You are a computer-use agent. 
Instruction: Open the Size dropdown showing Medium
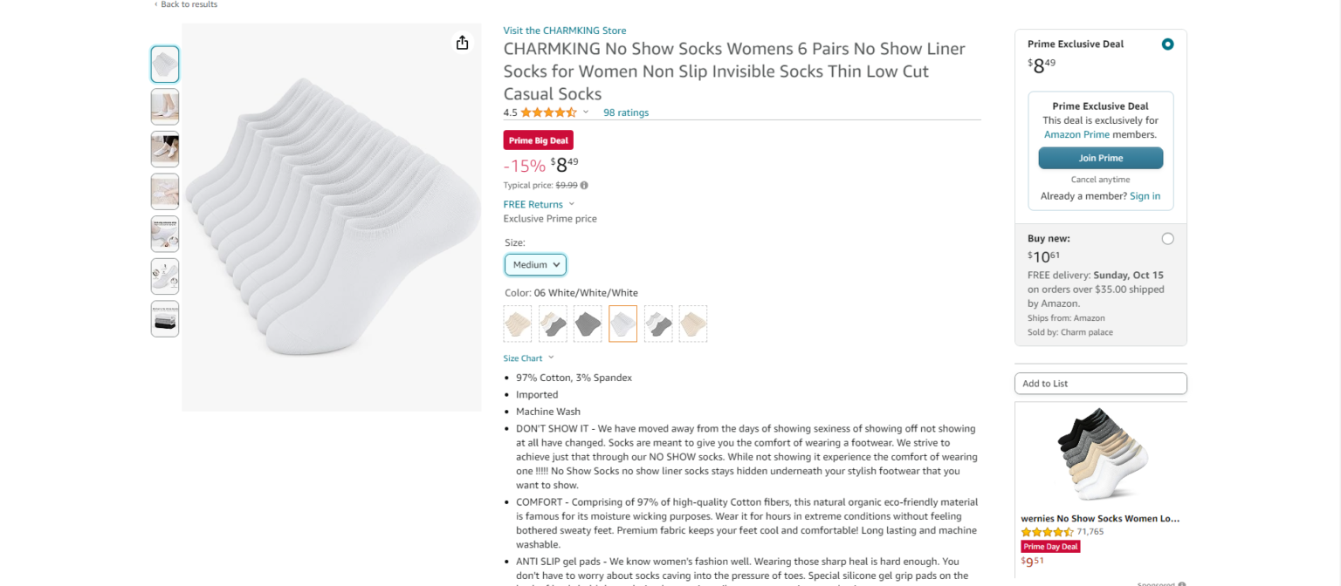pos(535,264)
